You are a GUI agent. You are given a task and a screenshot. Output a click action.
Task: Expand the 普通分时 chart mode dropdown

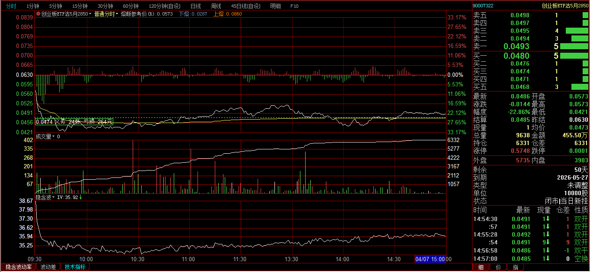tap(117, 14)
